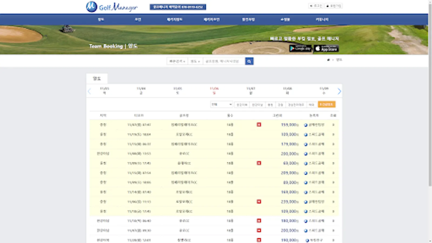
Task: Focus the golf course search input field
Action: 224,61
